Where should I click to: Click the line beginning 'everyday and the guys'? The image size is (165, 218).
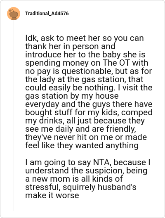pos(89,104)
